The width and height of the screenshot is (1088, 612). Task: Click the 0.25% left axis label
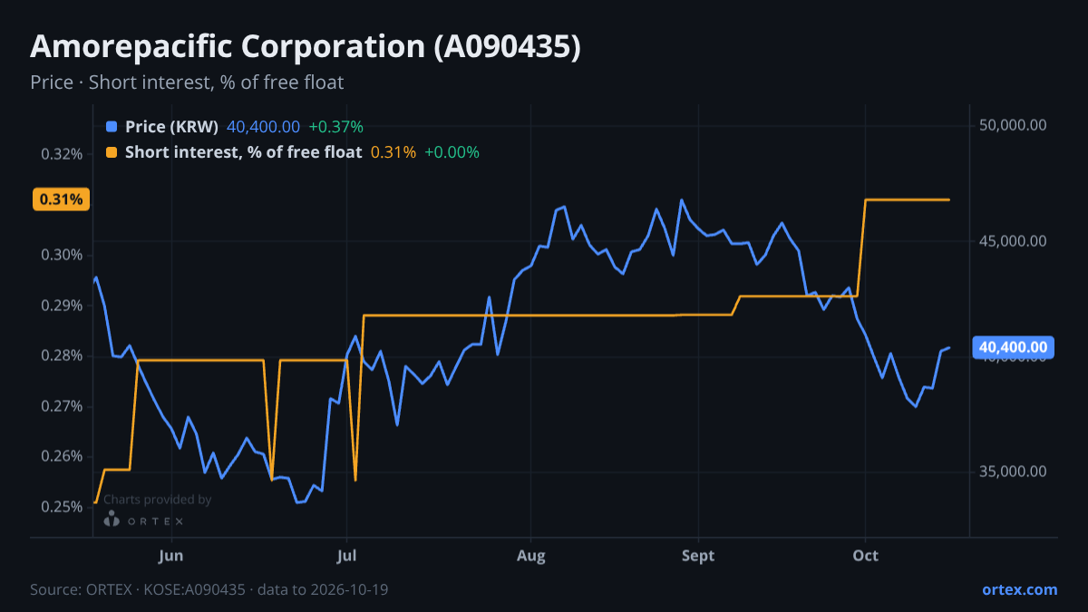pos(62,507)
